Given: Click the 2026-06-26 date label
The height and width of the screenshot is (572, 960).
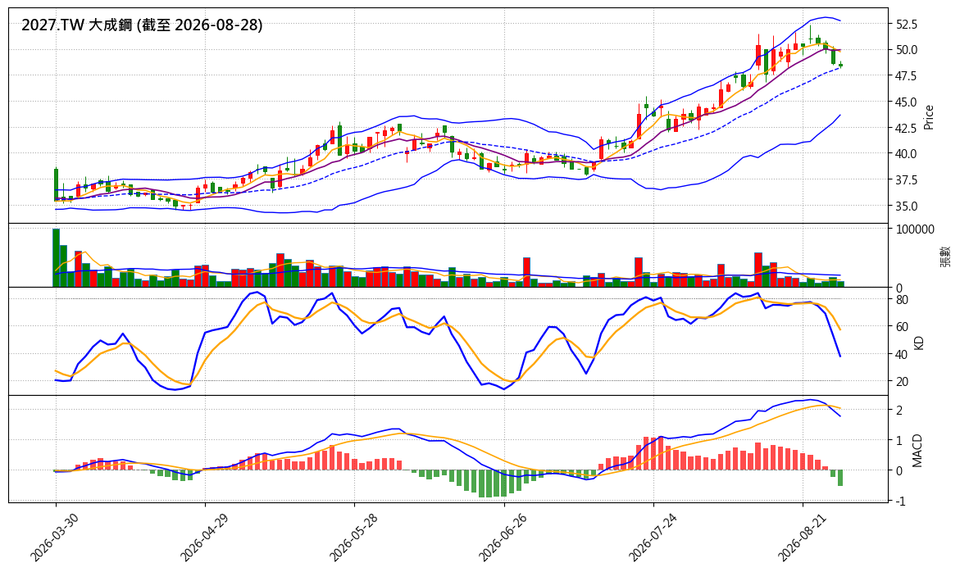Looking at the screenshot, I should tap(502, 537).
